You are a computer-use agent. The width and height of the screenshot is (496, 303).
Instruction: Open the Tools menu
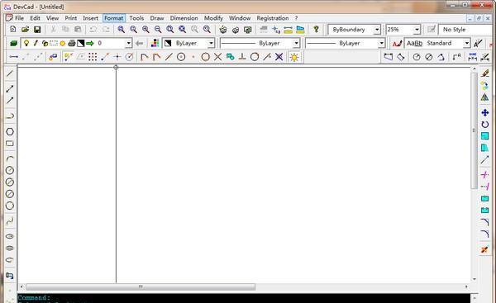(x=136, y=18)
